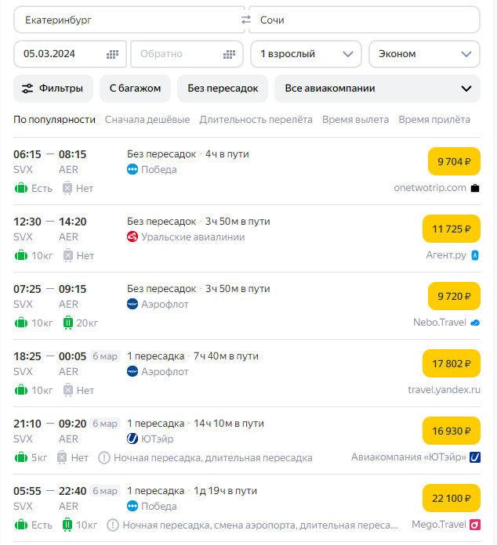Toggle the "Без пересадок" filter
Viewport: 497px width, 545px height.
[223, 88]
